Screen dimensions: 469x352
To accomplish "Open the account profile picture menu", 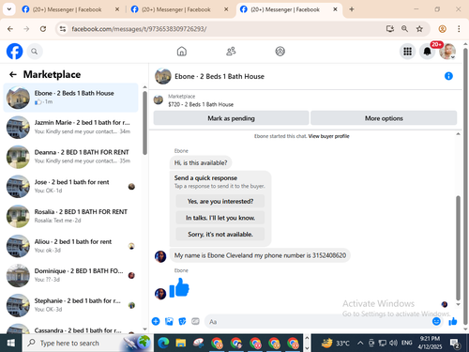I will [447, 52].
